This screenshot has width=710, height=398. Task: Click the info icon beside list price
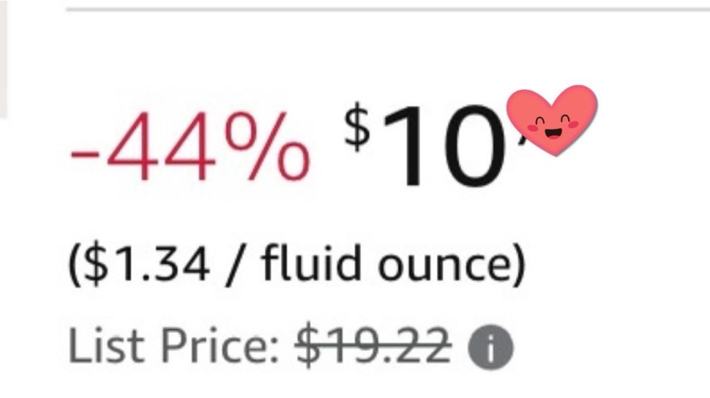491,347
